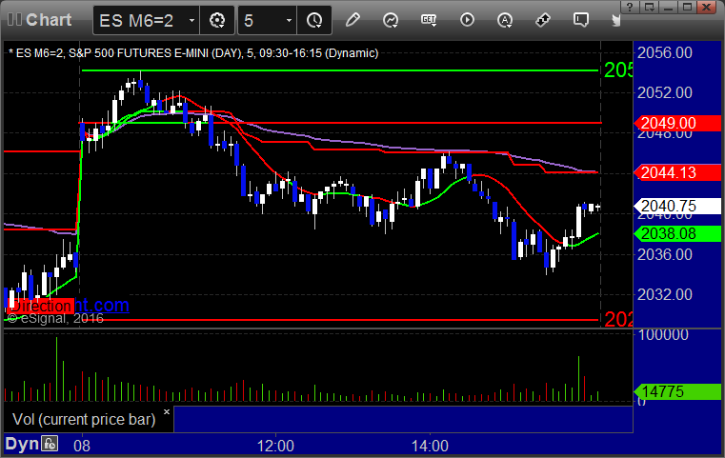This screenshot has height=458, width=725.
Task: Click the window pop-out menu icon
Action: (649, 7)
